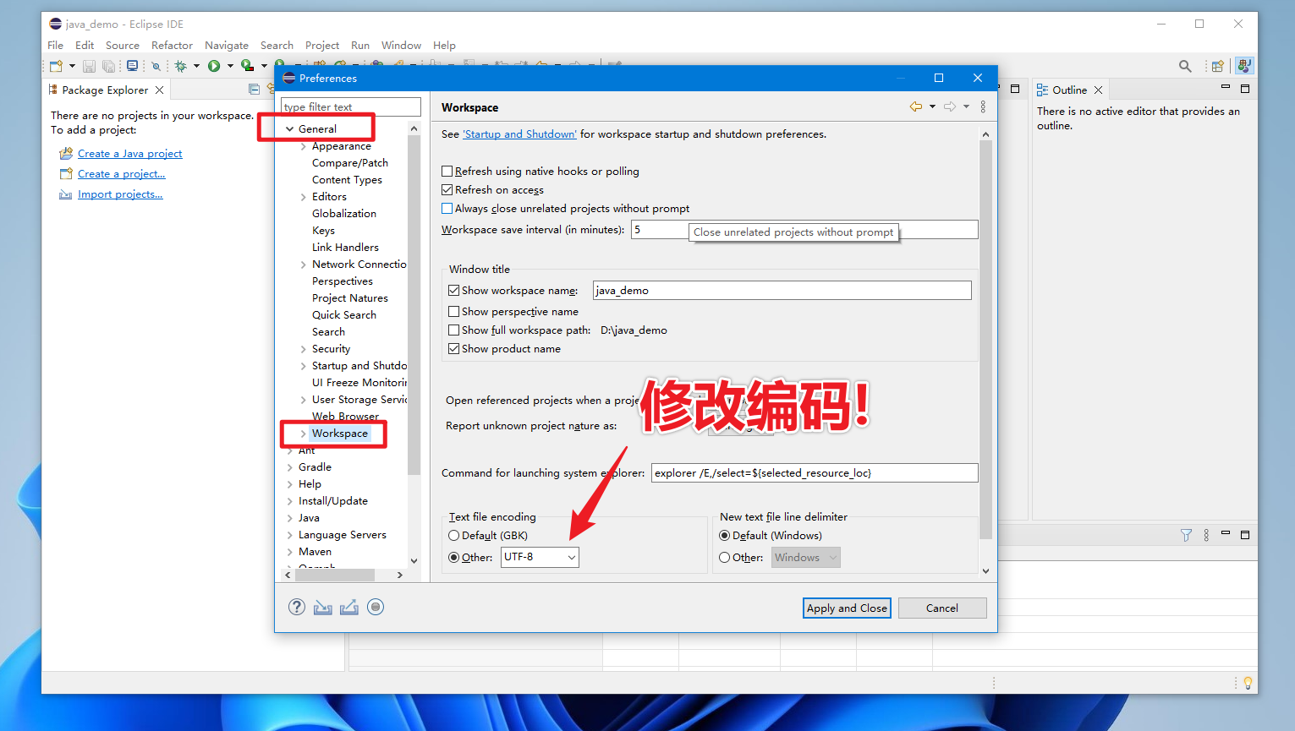Check Always close unrelated projects without prompt

coord(447,208)
